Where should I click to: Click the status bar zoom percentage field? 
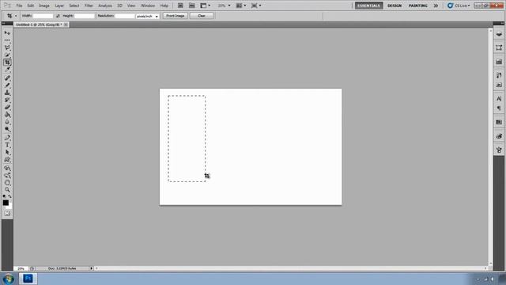coord(21,268)
